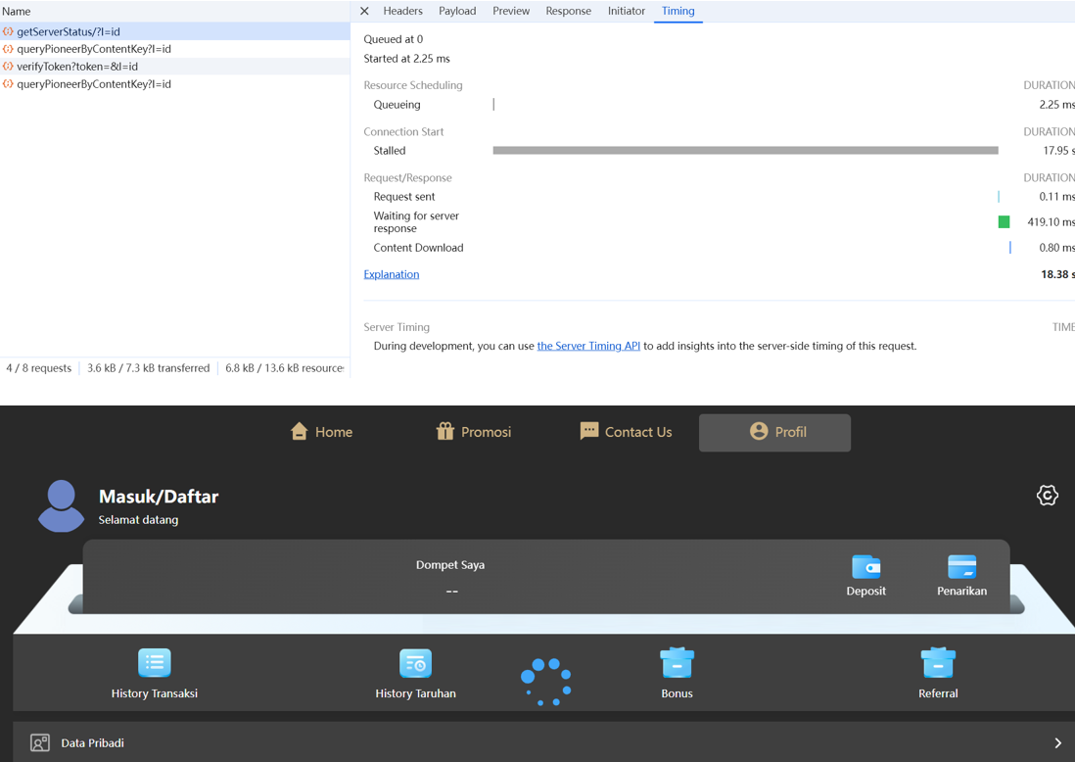Select the verifyToken?token=&l=id request
This screenshot has width=1075, height=762.
[x=175, y=67]
